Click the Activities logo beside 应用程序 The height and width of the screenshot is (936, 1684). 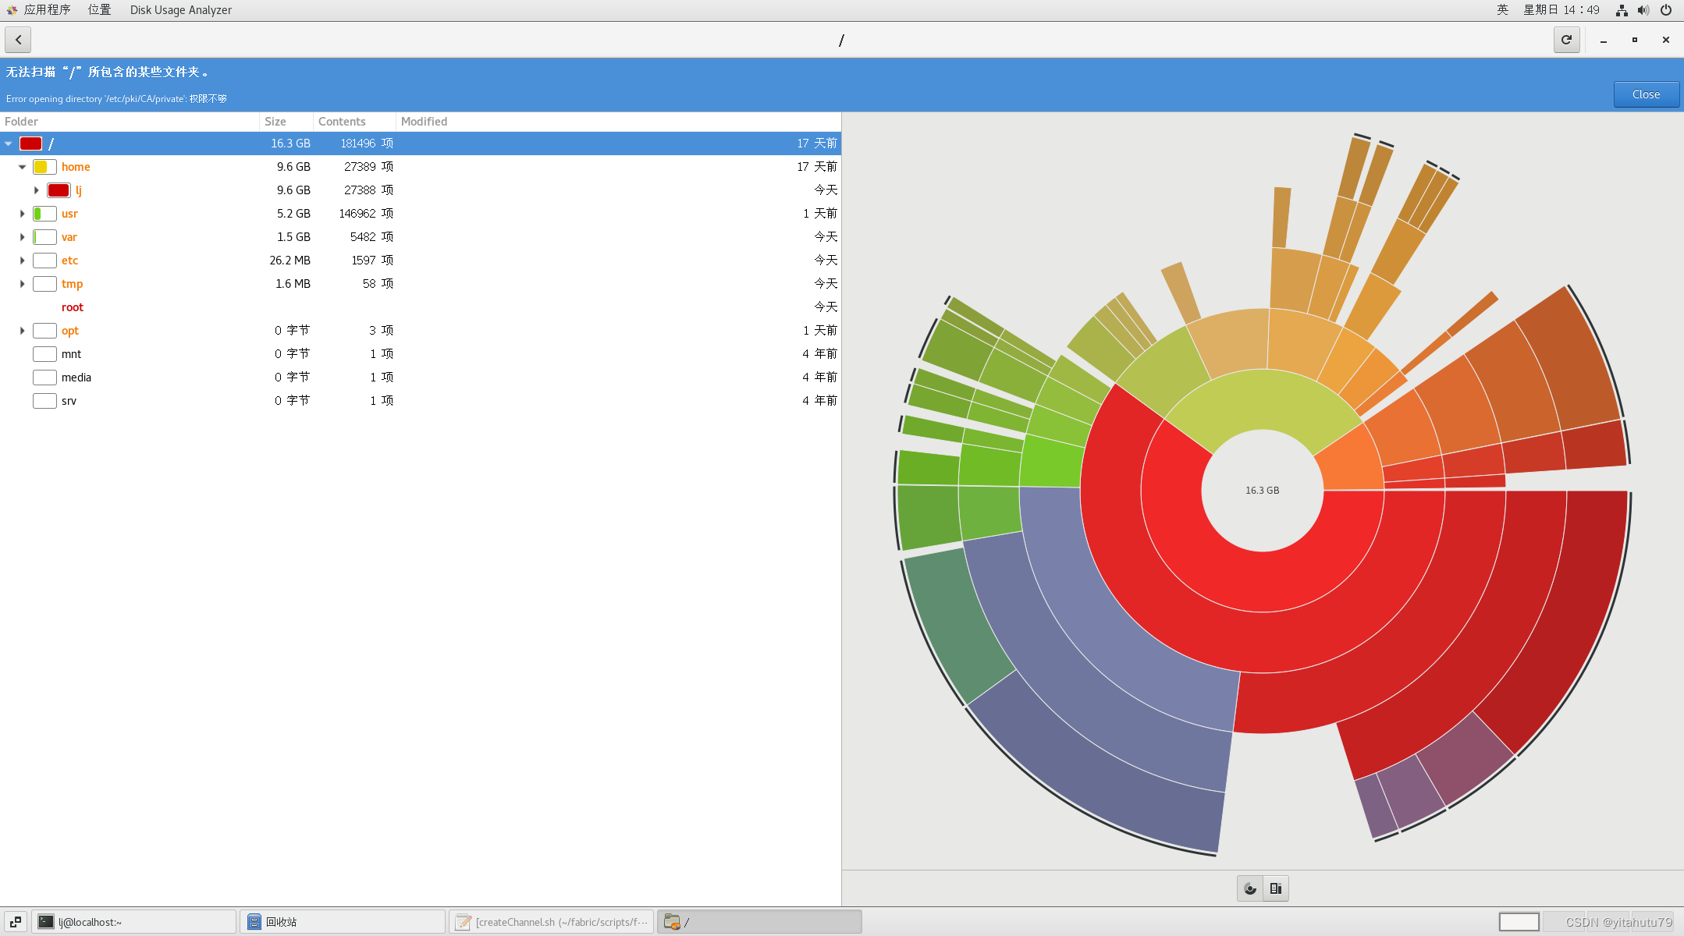(x=12, y=10)
